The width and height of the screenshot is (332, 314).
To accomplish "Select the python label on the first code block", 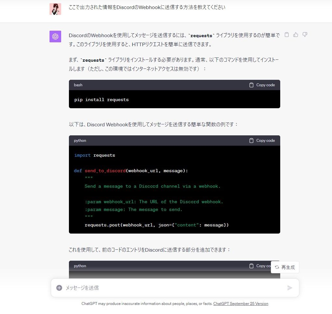I will coord(80,140).
